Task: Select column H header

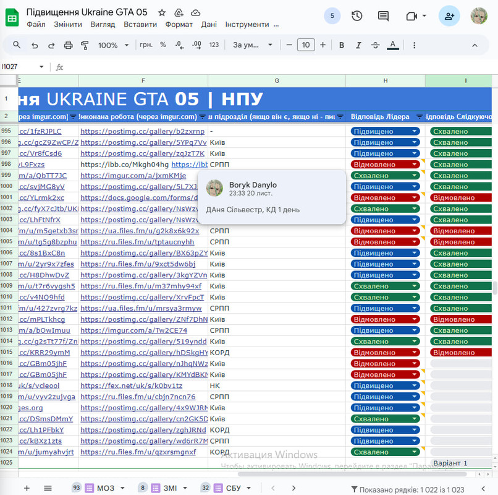Action: click(386, 81)
